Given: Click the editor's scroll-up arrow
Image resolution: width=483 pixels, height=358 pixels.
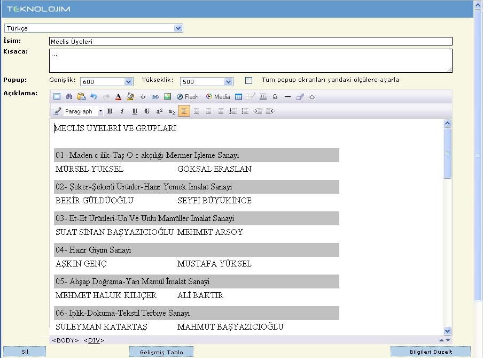Looking at the screenshot, I should pyautogui.click(x=448, y=124).
